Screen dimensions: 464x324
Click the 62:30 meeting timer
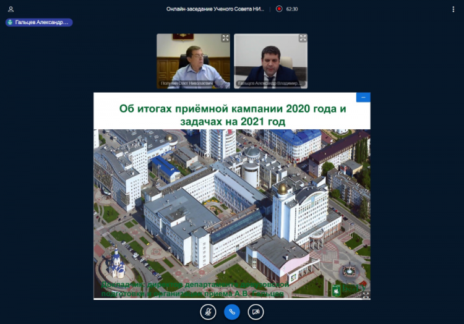coord(292,9)
